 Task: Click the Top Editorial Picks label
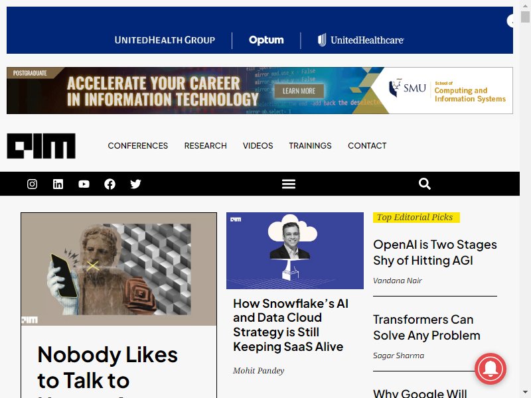point(416,218)
